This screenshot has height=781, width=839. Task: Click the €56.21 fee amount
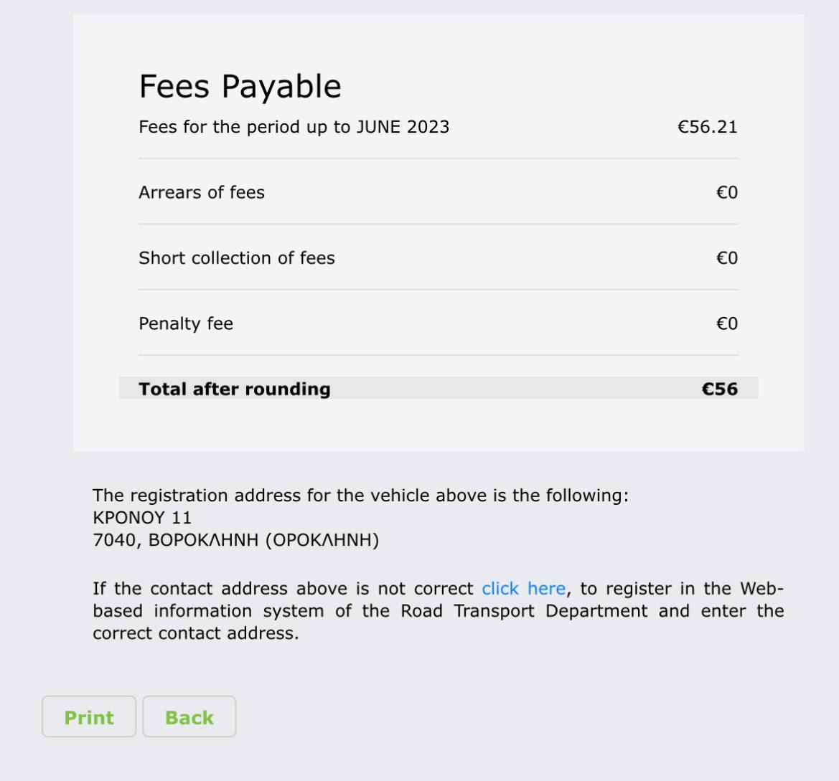[x=707, y=127]
